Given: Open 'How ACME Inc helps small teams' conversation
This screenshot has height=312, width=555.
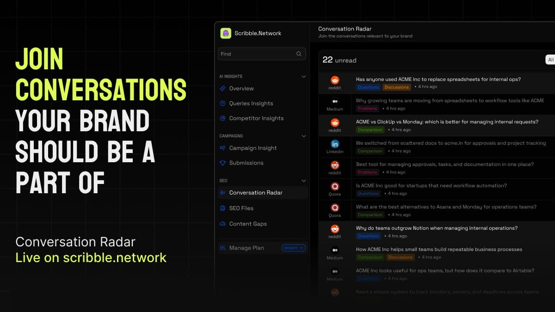Looking at the screenshot, I should pyautogui.click(x=439, y=250).
